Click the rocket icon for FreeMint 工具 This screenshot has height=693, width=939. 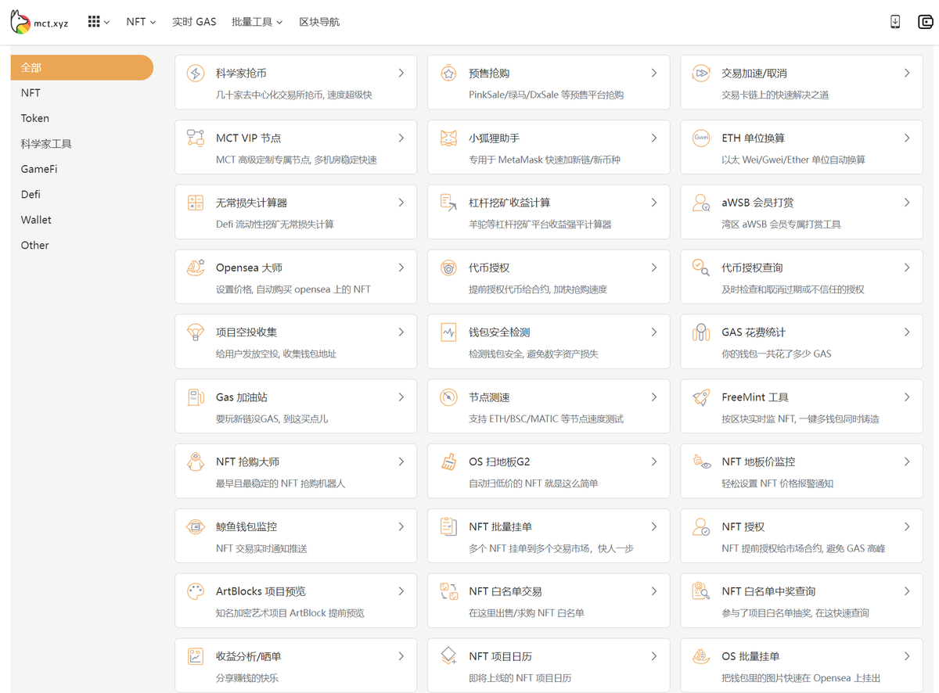coord(701,397)
